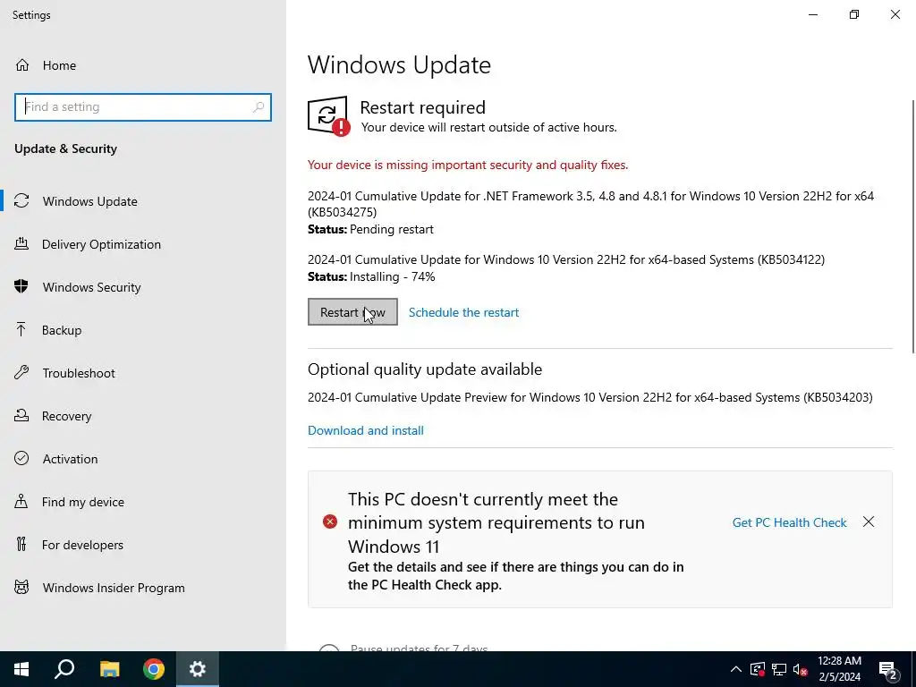Click the Schedule the restart link

[x=464, y=312]
